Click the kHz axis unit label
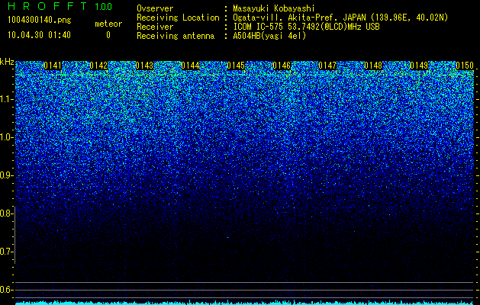 (x=7, y=62)
